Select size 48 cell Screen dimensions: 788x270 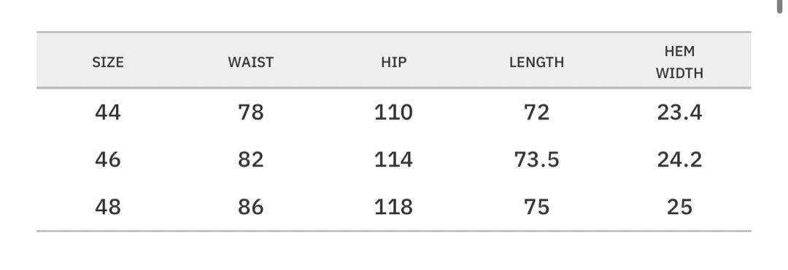[x=107, y=207]
